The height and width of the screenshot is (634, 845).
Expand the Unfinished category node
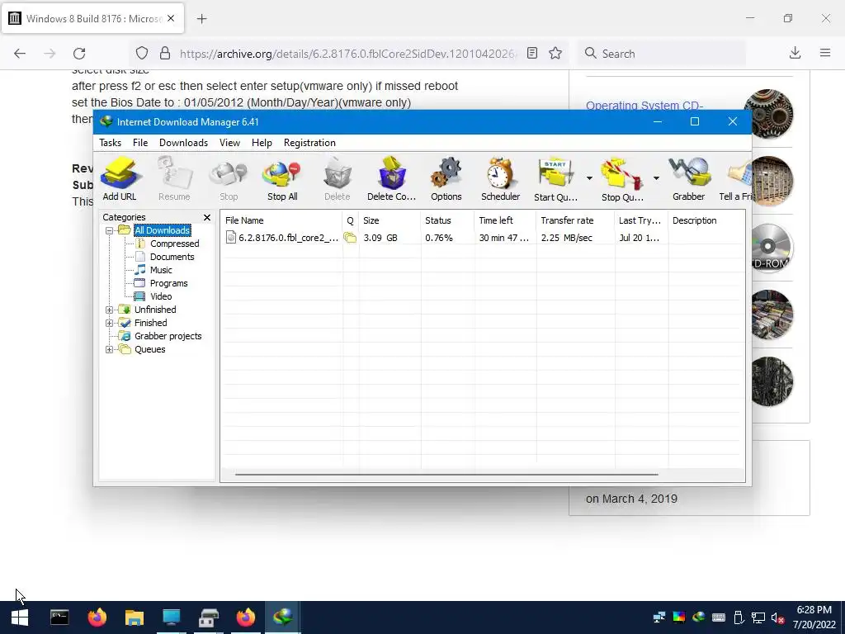pos(110,310)
